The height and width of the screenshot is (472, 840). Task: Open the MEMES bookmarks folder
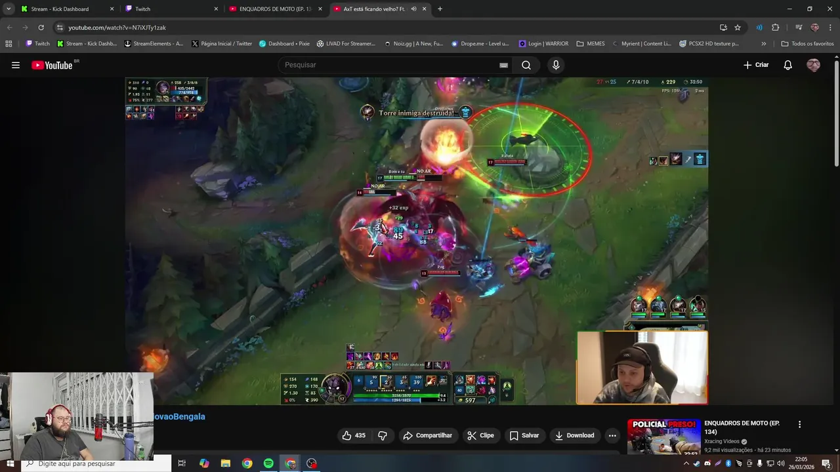pyautogui.click(x=591, y=44)
